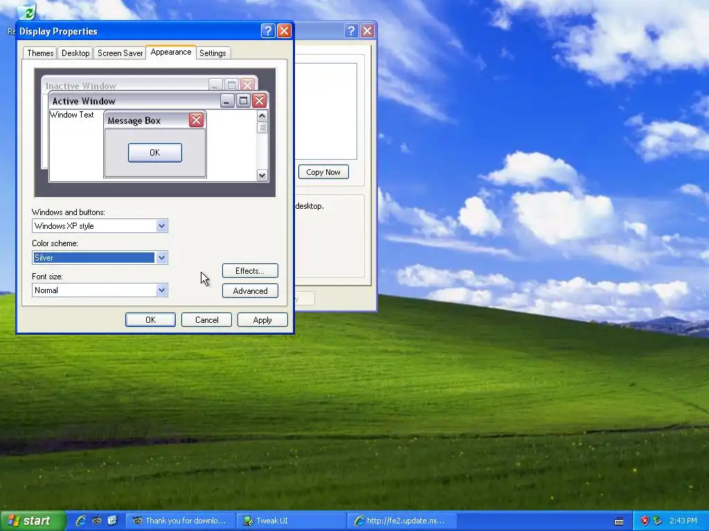
Task: Switch to the Tweak UI taskbar button
Action: coord(291,521)
